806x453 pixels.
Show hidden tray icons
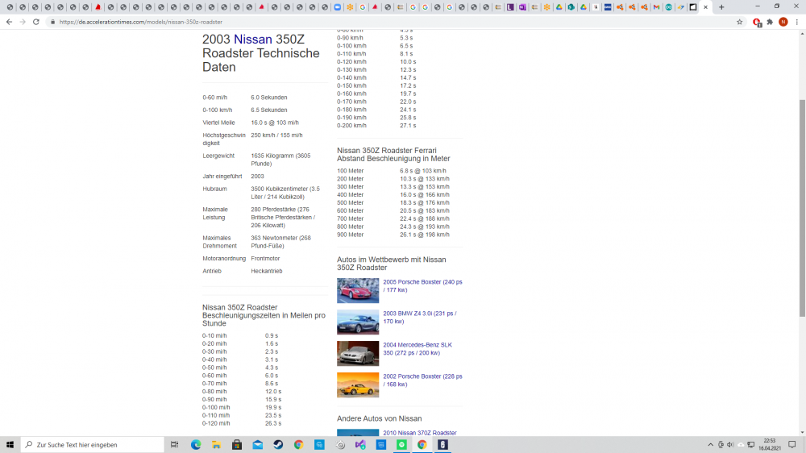(710, 445)
